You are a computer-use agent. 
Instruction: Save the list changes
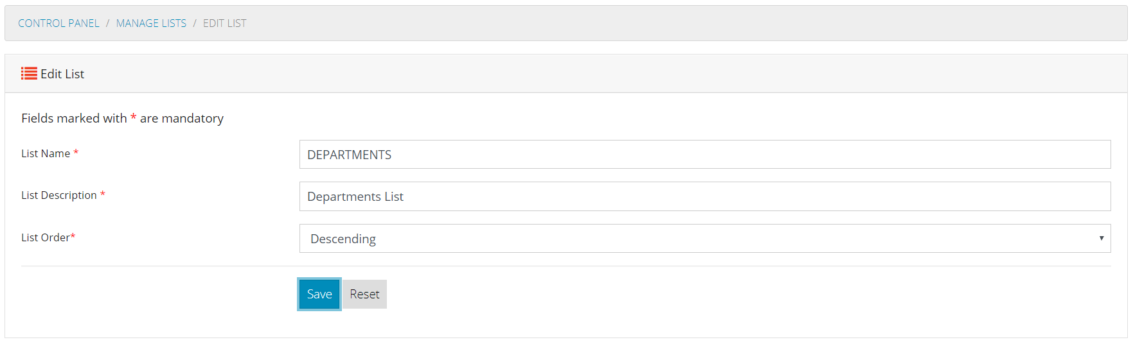[319, 294]
